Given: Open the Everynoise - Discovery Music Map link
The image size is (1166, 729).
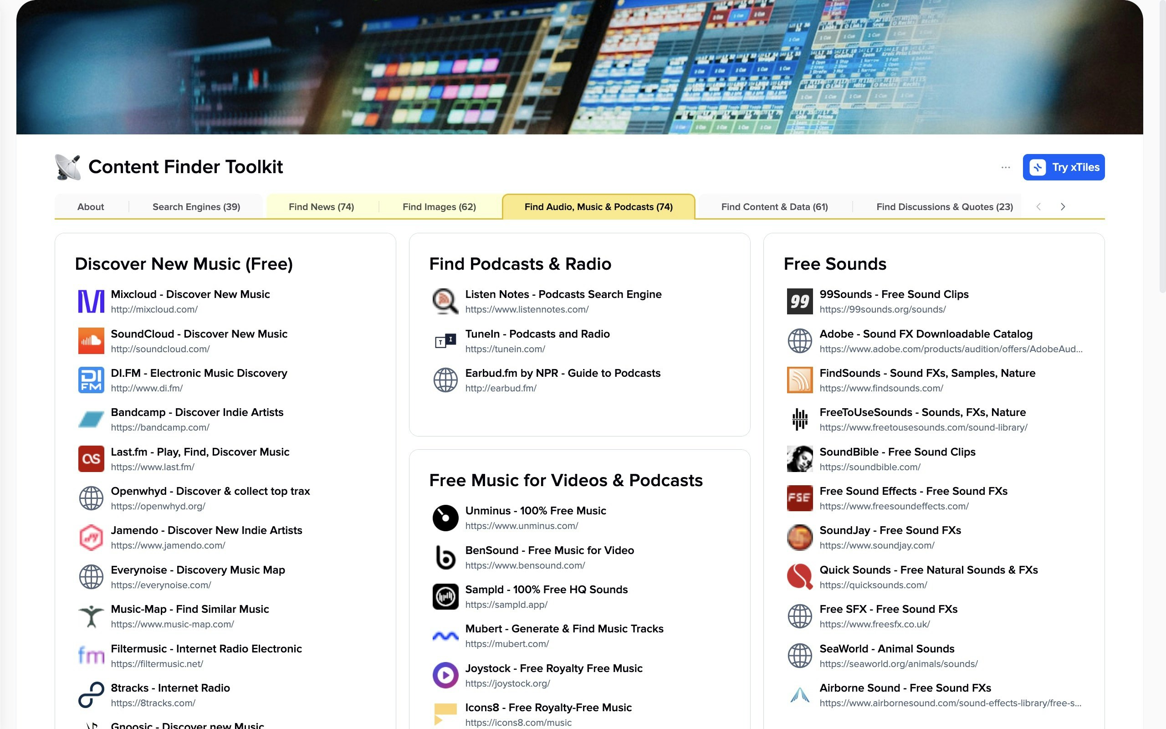Looking at the screenshot, I should (x=198, y=570).
